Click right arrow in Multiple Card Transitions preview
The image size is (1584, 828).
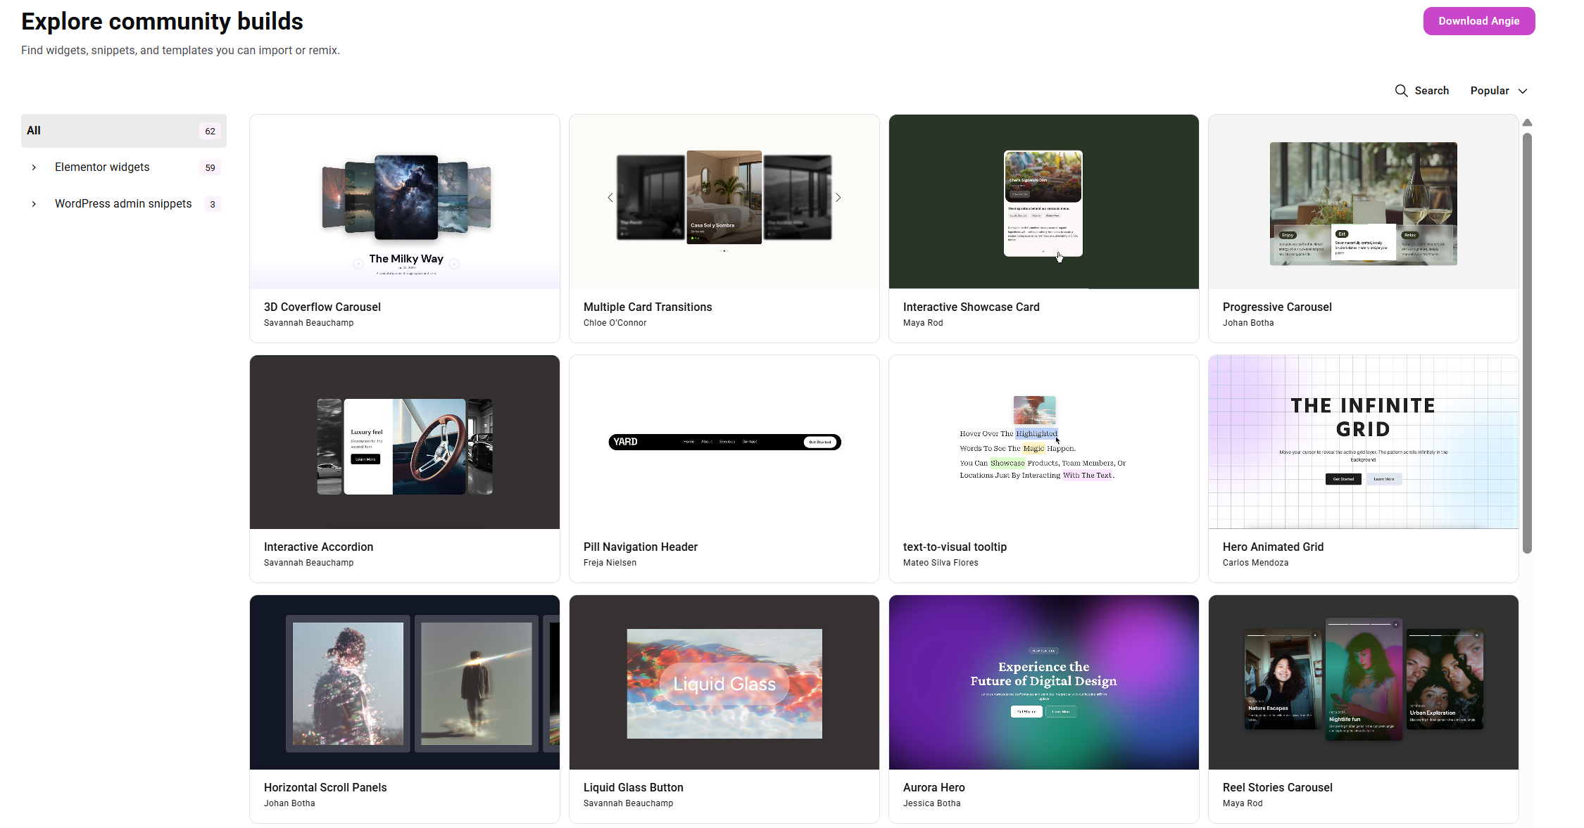(838, 198)
